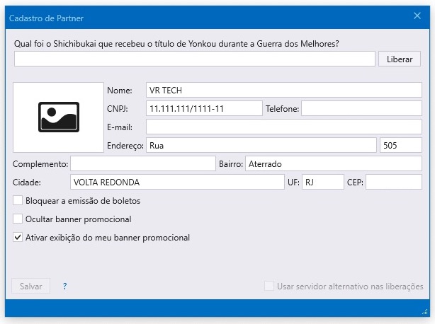This screenshot has width=435, height=324.
Task: Click the resize grip in the bottom corner
Action: point(424,312)
